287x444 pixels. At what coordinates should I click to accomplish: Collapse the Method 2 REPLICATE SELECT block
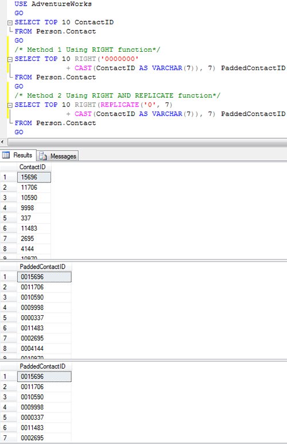tap(10, 105)
